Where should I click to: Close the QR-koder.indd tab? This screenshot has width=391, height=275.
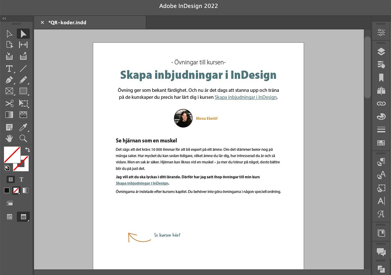pos(42,22)
